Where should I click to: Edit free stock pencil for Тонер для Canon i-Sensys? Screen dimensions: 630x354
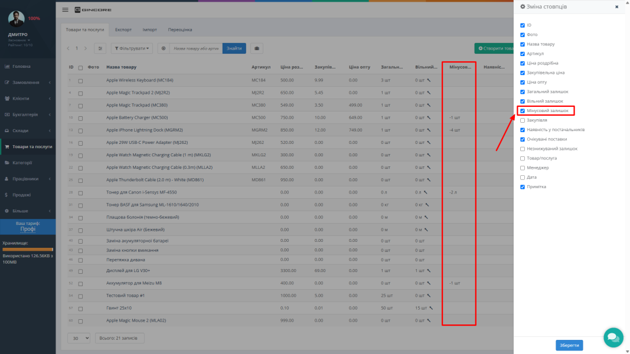click(x=426, y=192)
